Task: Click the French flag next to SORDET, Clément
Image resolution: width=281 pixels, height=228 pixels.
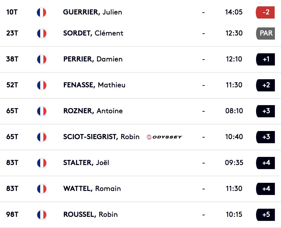Action: pyautogui.click(x=42, y=34)
